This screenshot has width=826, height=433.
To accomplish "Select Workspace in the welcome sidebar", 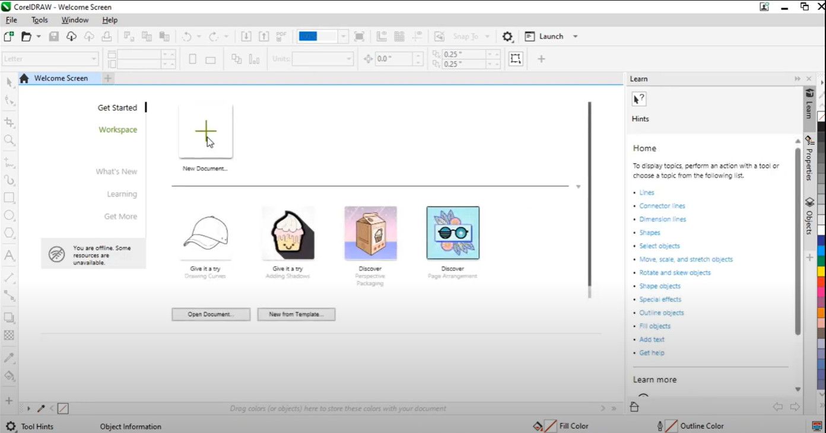I will tap(117, 129).
